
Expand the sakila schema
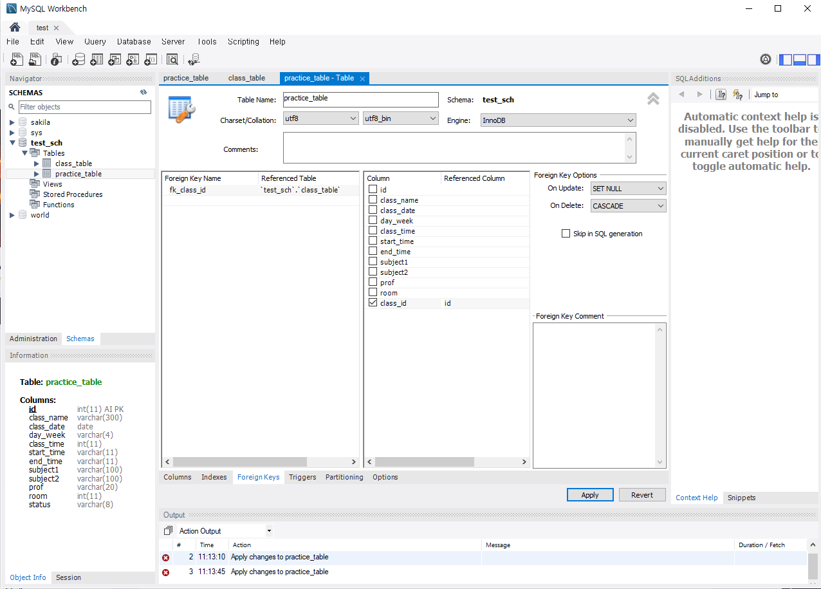click(x=12, y=122)
